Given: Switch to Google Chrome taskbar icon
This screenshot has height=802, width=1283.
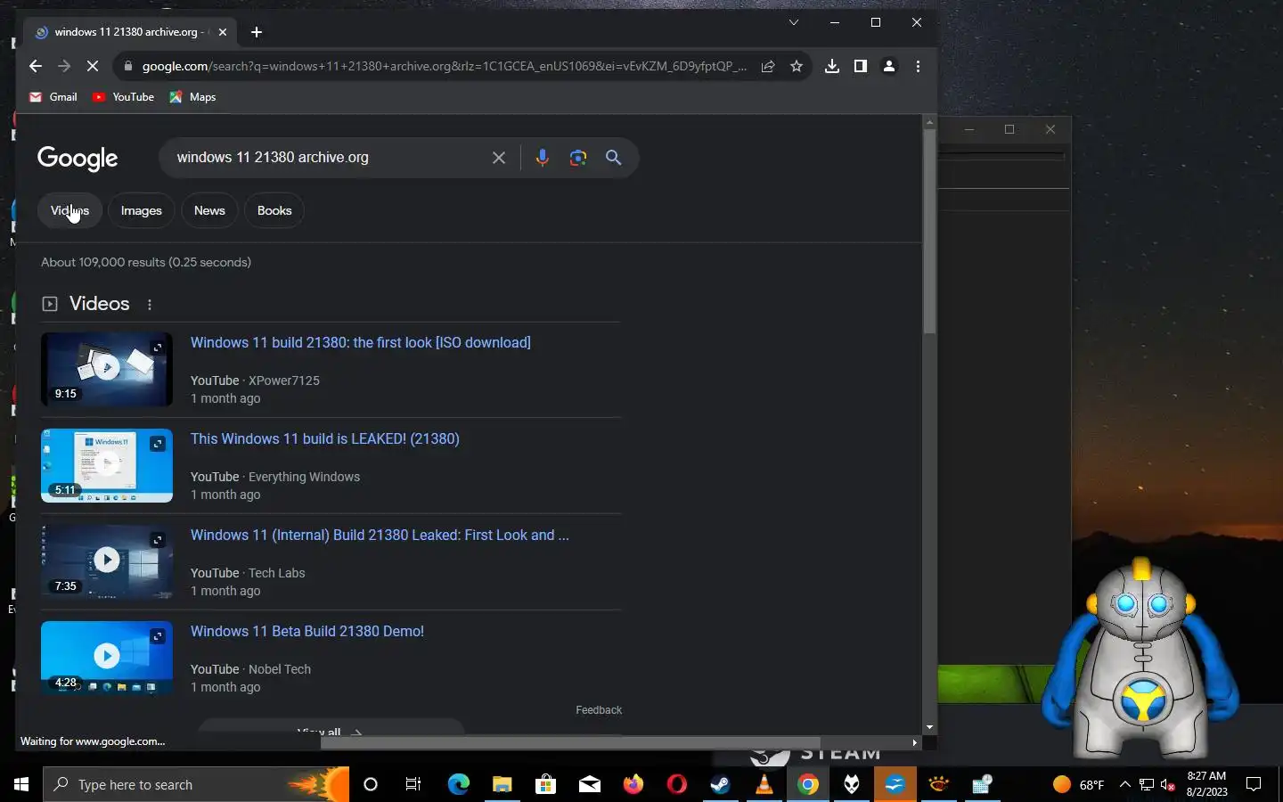Looking at the screenshot, I should click(x=807, y=784).
